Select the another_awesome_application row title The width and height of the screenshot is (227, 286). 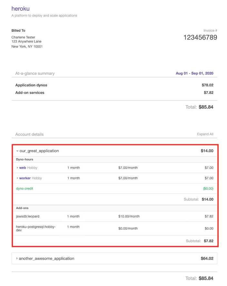[x=46, y=259]
